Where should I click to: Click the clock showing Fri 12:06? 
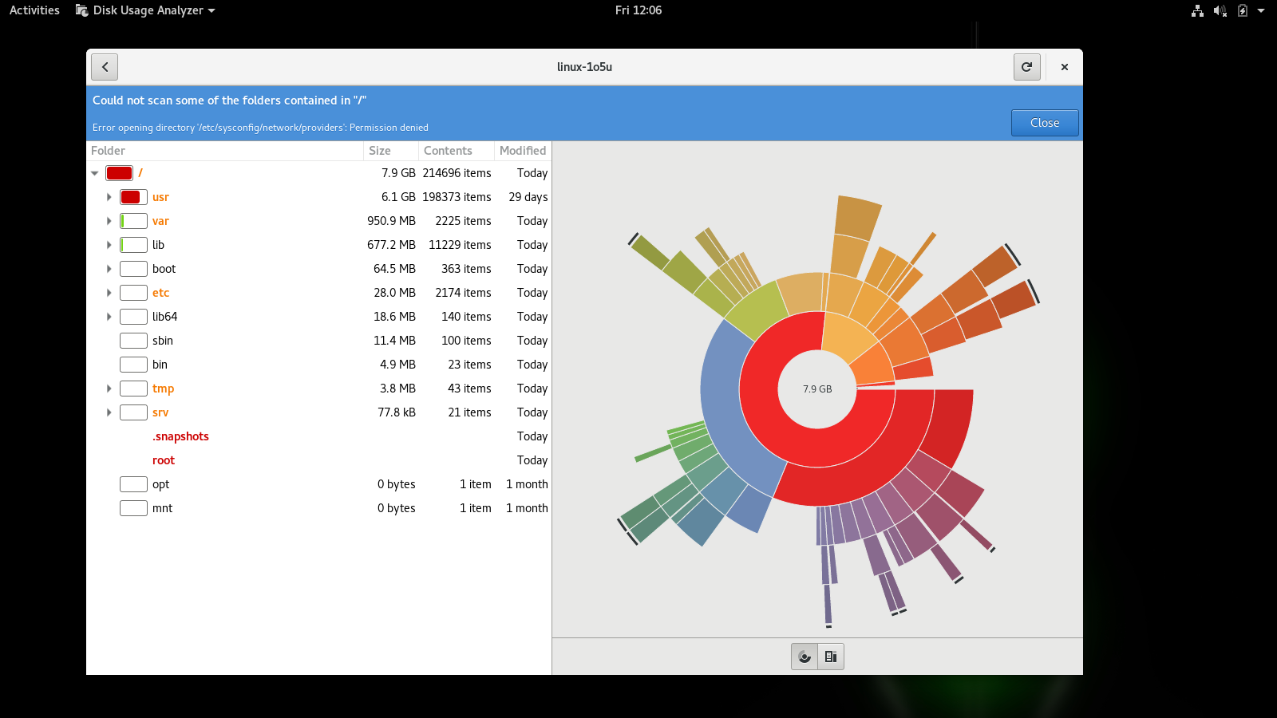pos(638,10)
